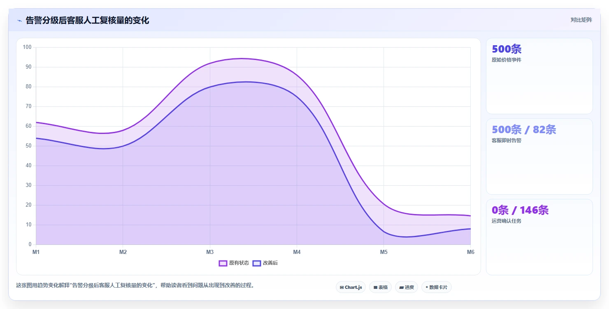This screenshot has width=609, height=309.
Task: Open the 运营确认任务 card
Action: 539,237
